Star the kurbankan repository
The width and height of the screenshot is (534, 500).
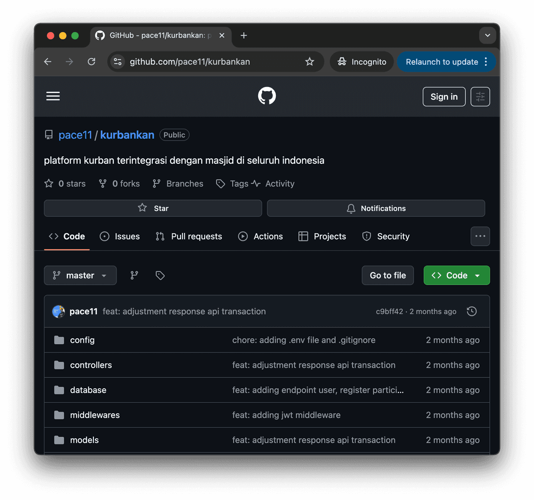click(153, 208)
